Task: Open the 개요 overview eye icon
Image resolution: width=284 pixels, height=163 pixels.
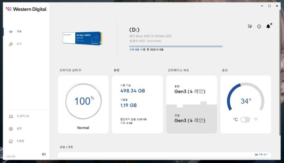Action: (11, 32)
